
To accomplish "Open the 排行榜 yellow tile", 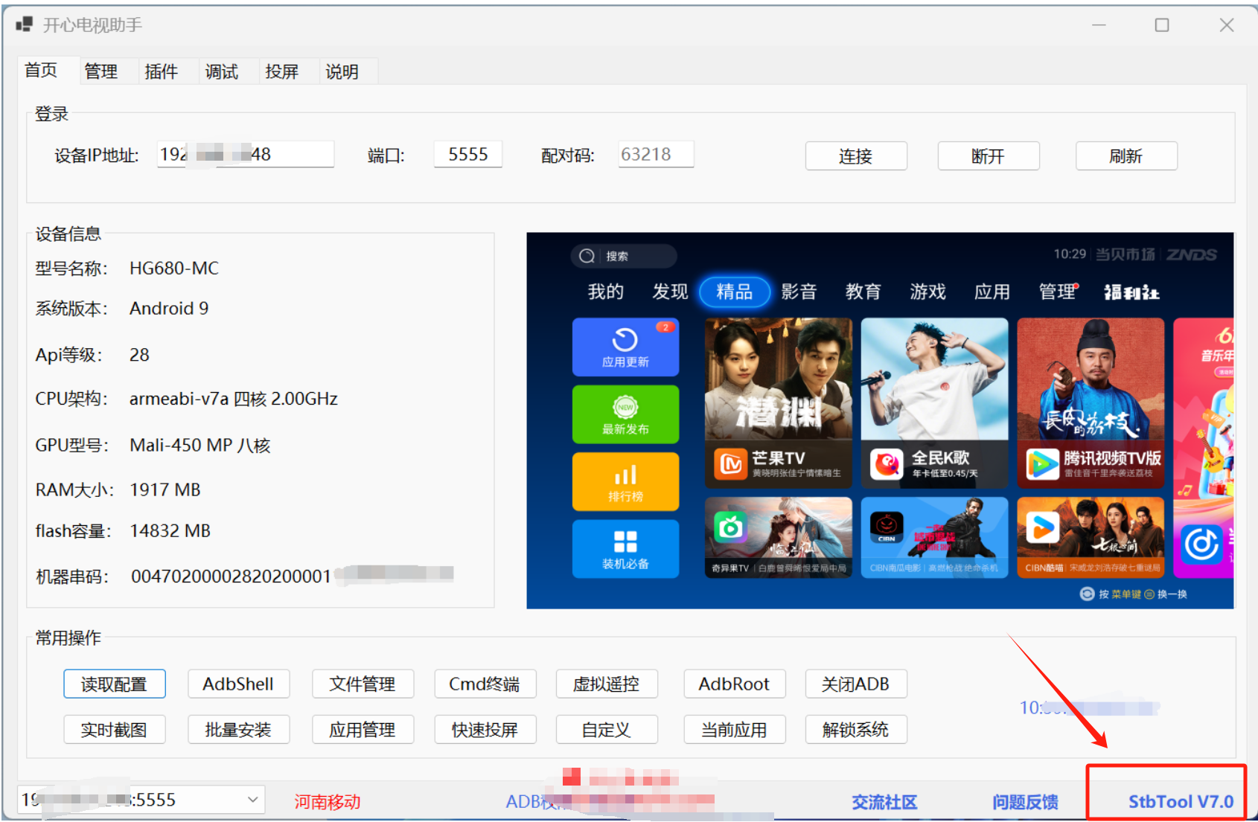I will coord(625,481).
